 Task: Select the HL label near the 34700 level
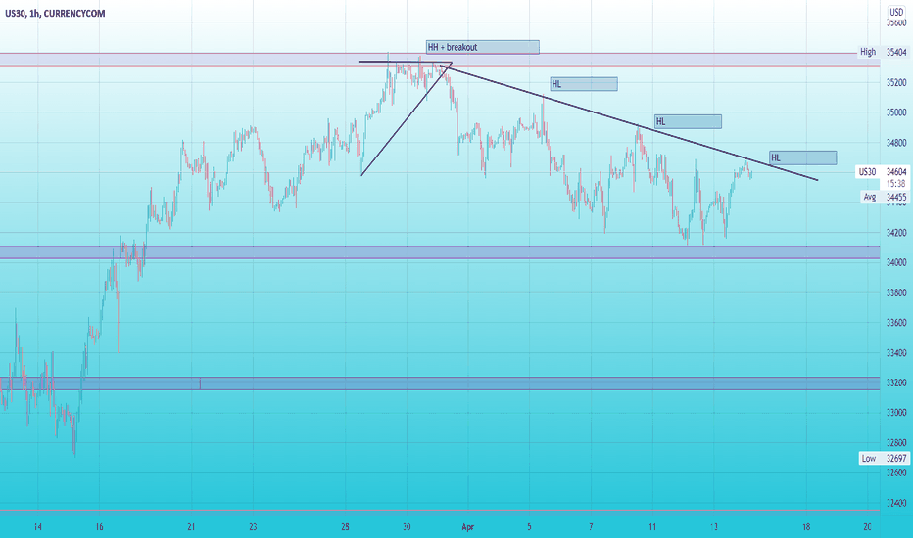click(803, 157)
